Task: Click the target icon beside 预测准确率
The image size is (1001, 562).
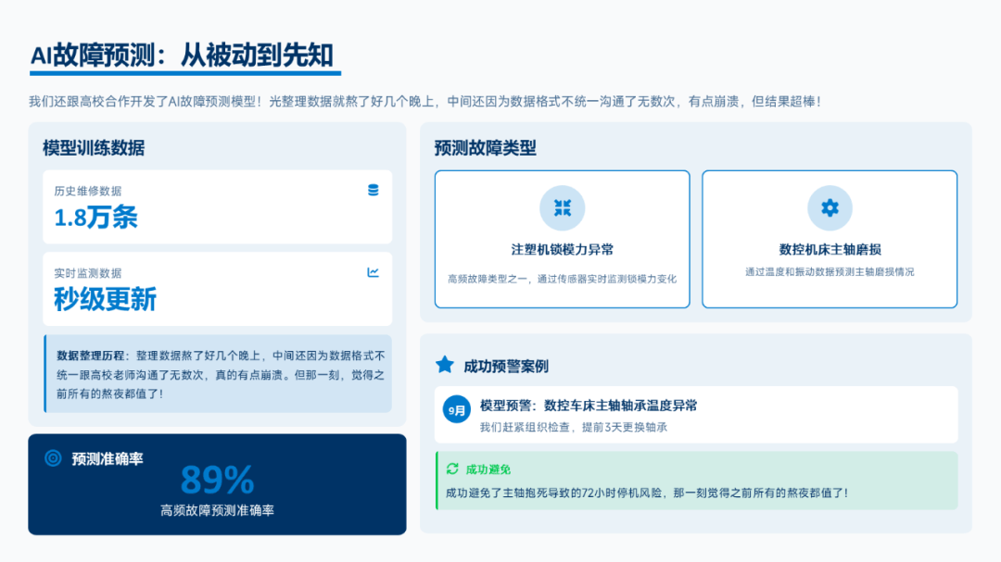Action: [53, 458]
